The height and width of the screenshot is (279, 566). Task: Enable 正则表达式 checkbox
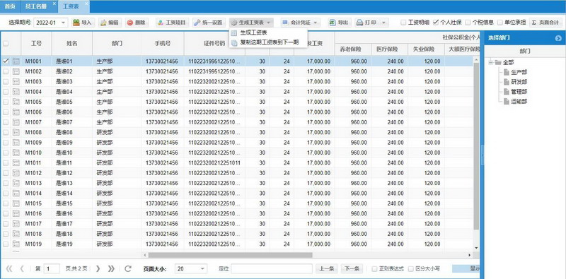click(375, 268)
